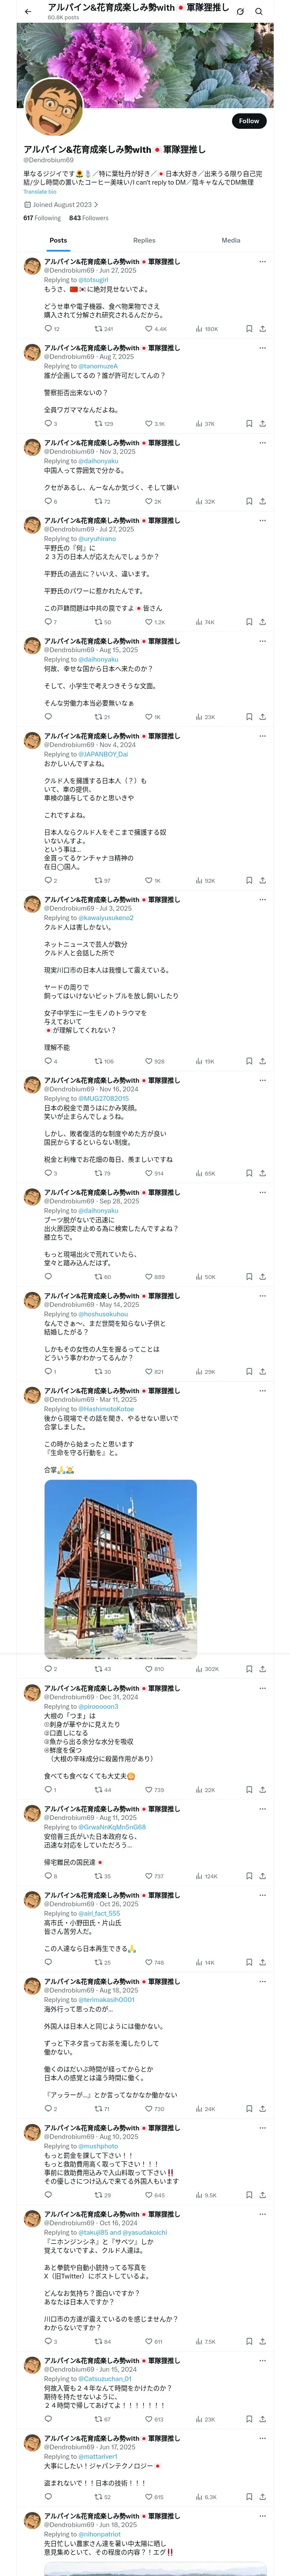Screen dimensions: 290x2576
Task: Share the Nov 4, 2024 post
Action: click(263, 881)
